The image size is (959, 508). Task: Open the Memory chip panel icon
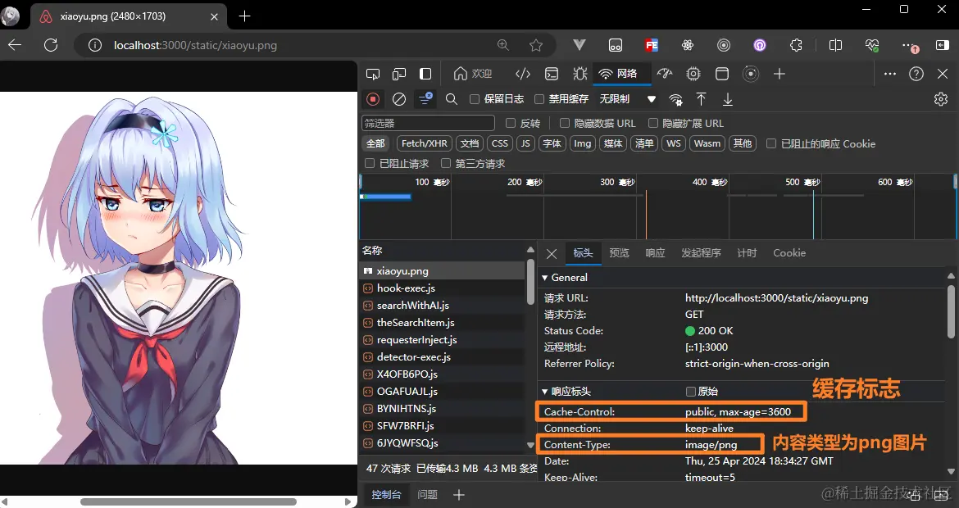[x=693, y=74]
